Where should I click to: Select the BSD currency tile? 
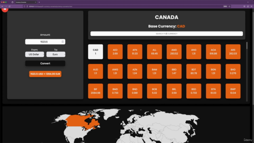tap(194, 91)
